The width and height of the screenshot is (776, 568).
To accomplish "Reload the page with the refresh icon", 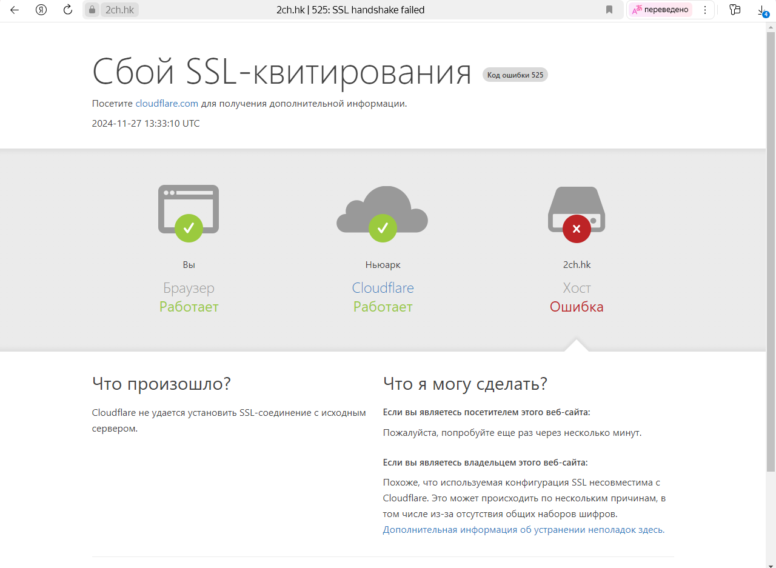I will click(x=68, y=10).
